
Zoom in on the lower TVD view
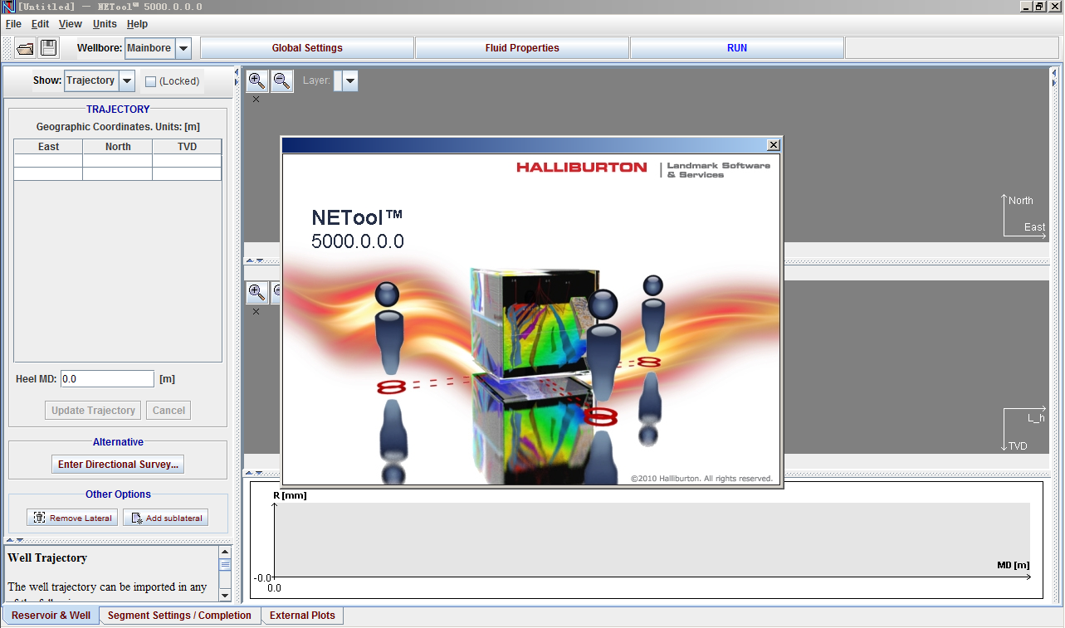point(257,292)
